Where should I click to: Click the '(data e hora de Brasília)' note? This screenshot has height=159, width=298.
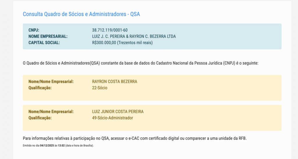point(80,145)
